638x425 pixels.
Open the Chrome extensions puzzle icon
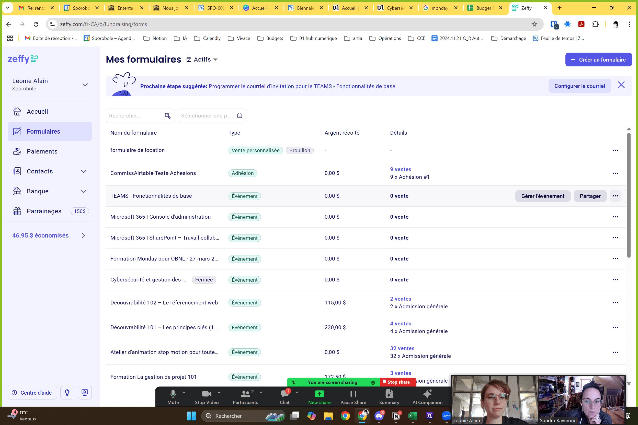click(x=595, y=24)
